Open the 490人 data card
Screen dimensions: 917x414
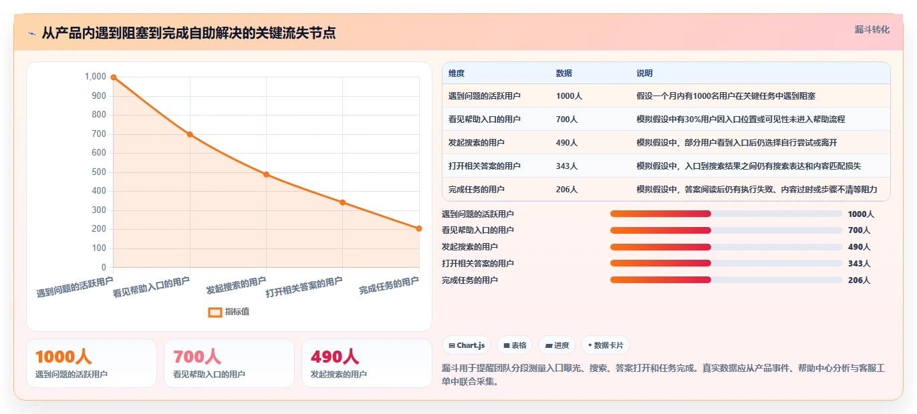click(367, 363)
